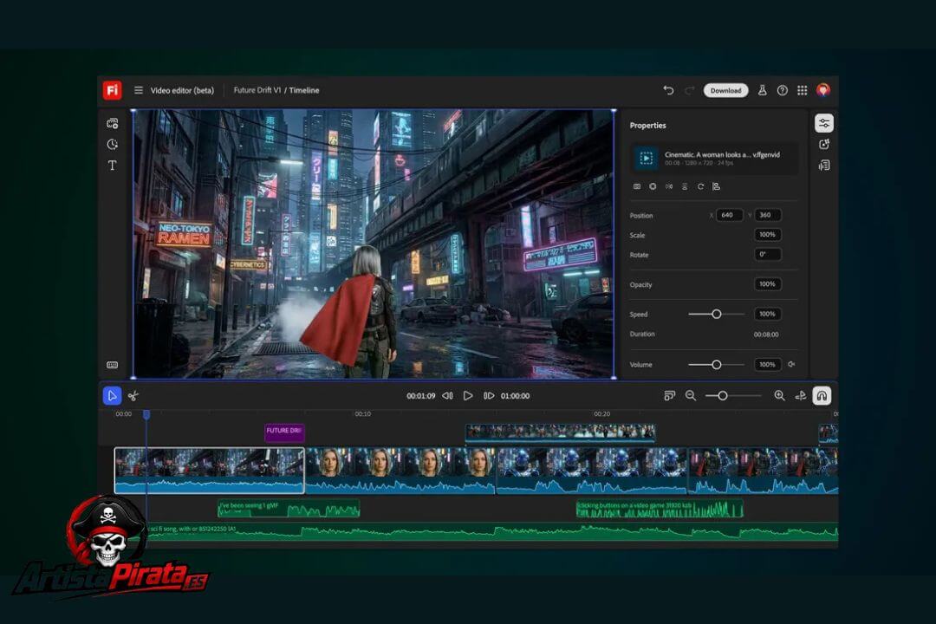Open the user profile avatar

pyautogui.click(x=823, y=90)
